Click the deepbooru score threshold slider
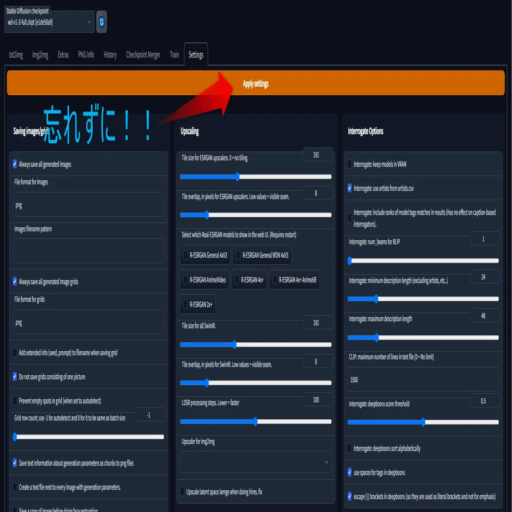Screen dimensions: 512x512 click(x=423, y=422)
